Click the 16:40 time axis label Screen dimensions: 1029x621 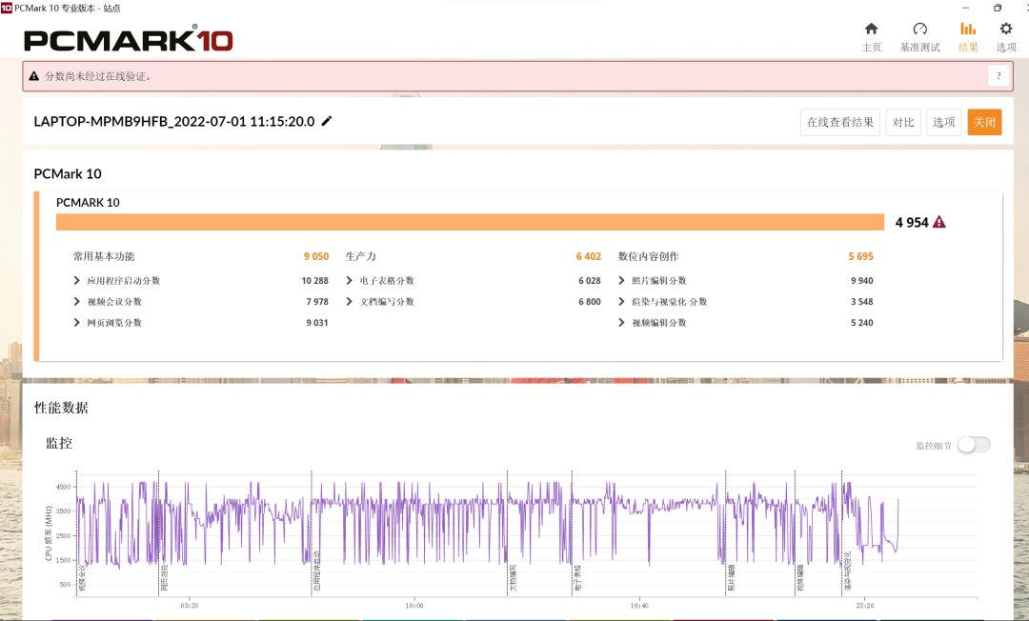point(639,605)
